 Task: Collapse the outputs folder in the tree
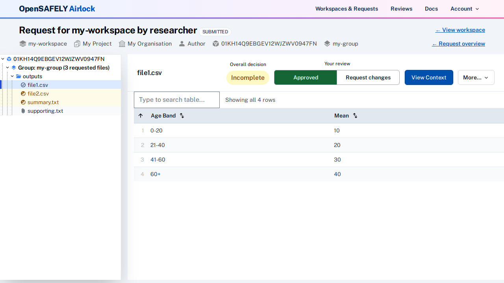12,76
